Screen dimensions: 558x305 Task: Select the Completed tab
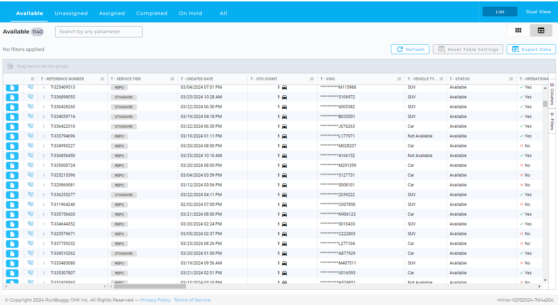click(152, 13)
